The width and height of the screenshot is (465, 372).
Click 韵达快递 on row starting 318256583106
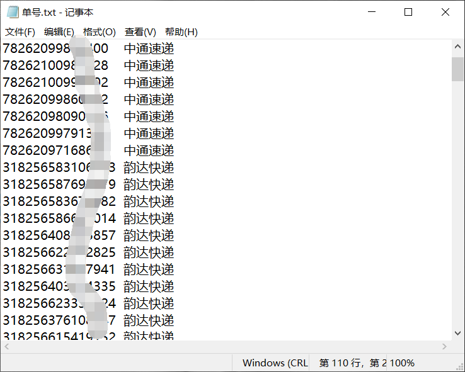[149, 167]
